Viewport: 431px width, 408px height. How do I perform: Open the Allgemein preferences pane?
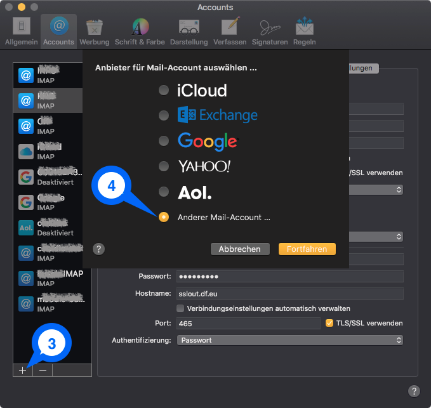point(21,31)
